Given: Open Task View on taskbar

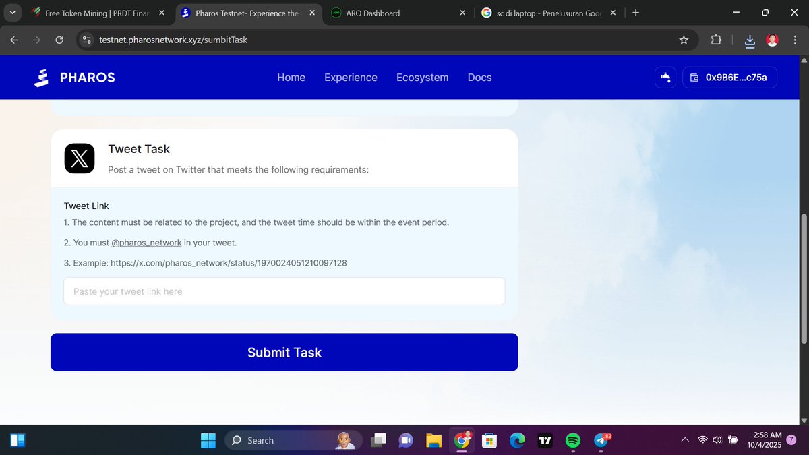Looking at the screenshot, I should [379, 440].
